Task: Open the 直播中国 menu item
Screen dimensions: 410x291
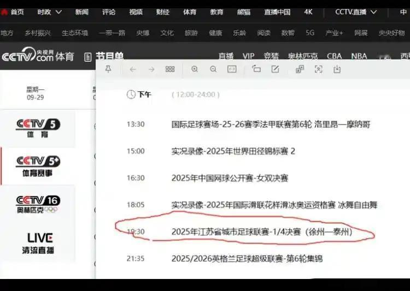Action: coord(277,12)
